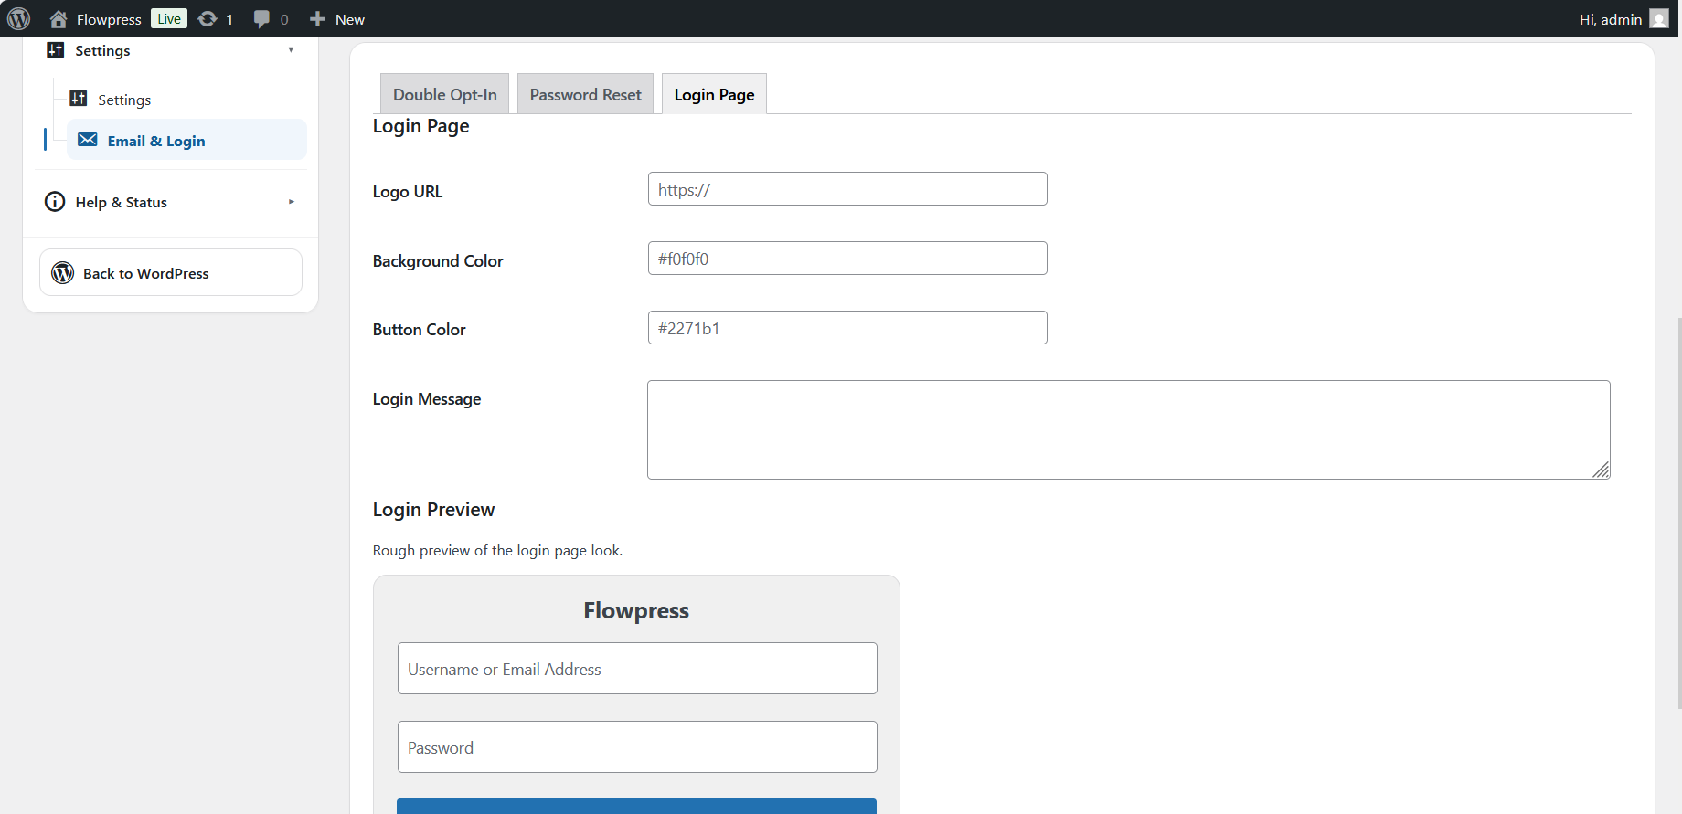
Task: Click the Settings section header label
Action: click(102, 50)
